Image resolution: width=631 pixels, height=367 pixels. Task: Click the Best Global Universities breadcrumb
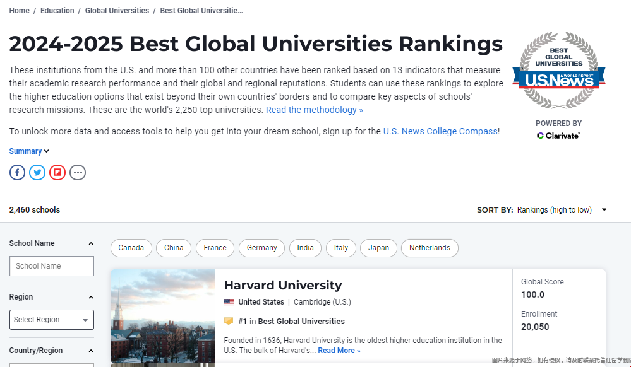pyautogui.click(x=201, y=11)
